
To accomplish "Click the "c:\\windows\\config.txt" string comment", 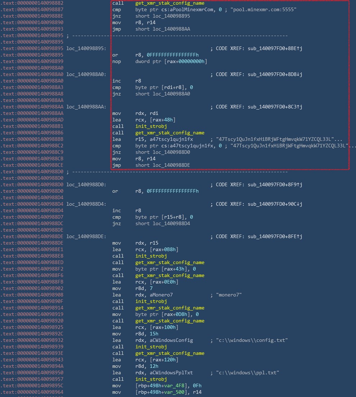I will (x=252, y=340).
